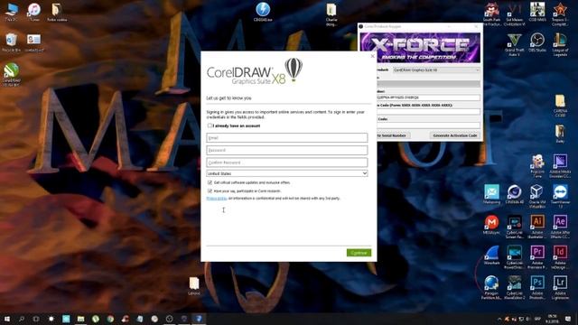Close the CorelDRAW sign-in dialog
Viewport: 578px width, 325px height.
point(372,56)
